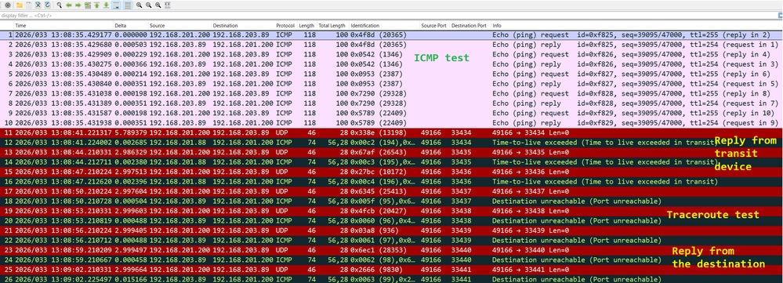Select packet 14 with identification 0x00c3
Viewport: 783px width, 283px height.
(x=392, y=161)
